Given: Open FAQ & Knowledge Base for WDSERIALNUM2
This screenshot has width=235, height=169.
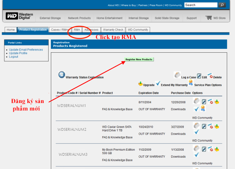Looking at the screenshot, I should pyautogui.click(x=117, y=137).
